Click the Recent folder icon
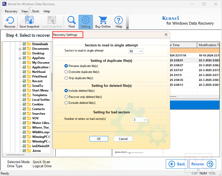Viewport: 222px width, 176px height. [x=29, y=81]
